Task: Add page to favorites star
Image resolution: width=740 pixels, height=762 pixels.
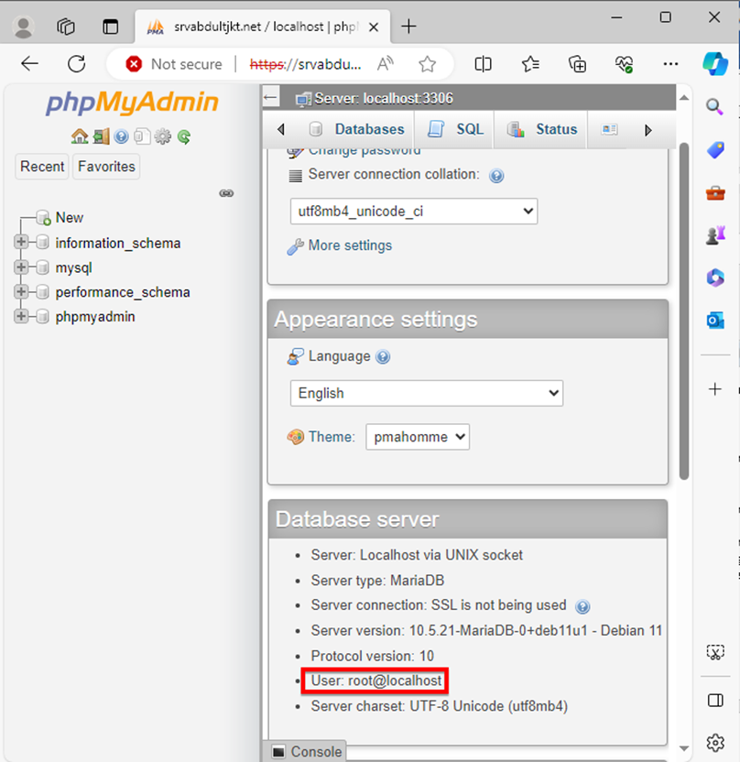Action: click(x=427, y=64)
